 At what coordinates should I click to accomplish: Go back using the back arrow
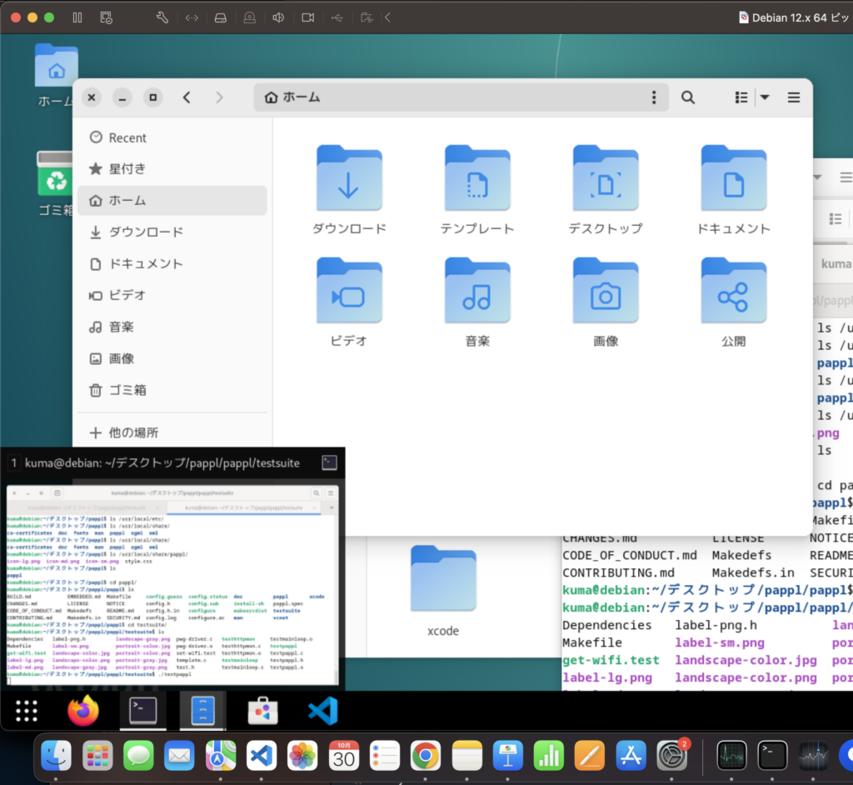point(187,97)
